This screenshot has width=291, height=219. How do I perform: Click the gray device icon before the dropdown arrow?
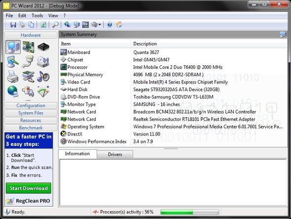point(94,25)
